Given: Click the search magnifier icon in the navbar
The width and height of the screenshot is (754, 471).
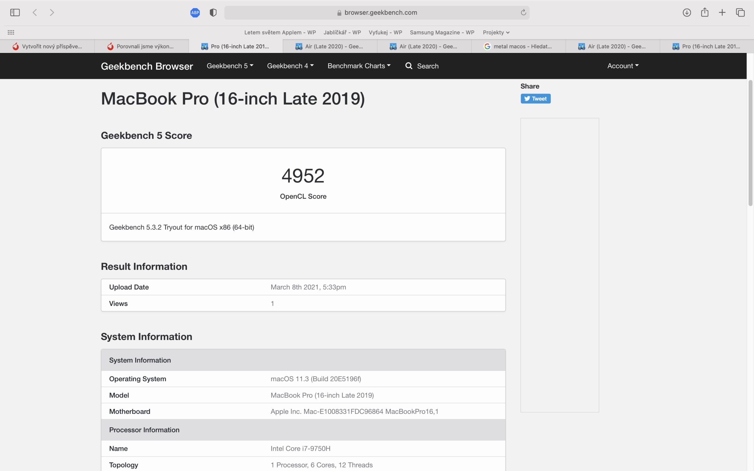Looking at the screenshot, I should click(409, 66).
